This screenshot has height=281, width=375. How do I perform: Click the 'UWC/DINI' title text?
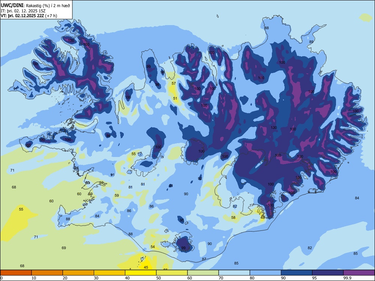click(x=12, y=6)
